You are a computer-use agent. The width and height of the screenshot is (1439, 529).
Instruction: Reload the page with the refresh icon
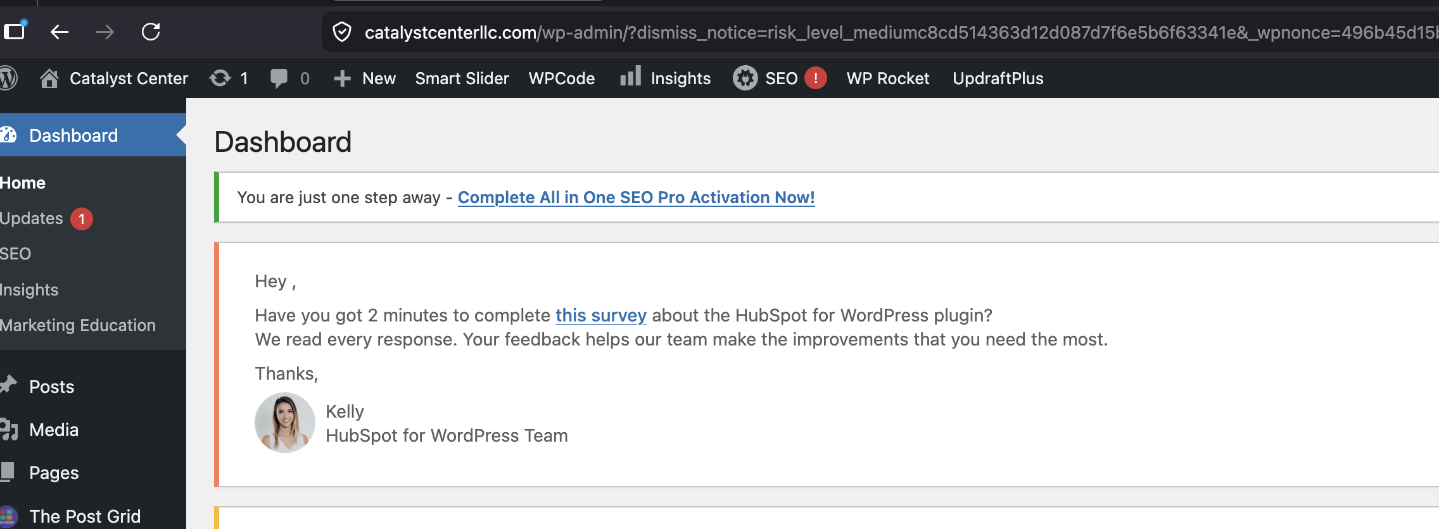(151, 32)
